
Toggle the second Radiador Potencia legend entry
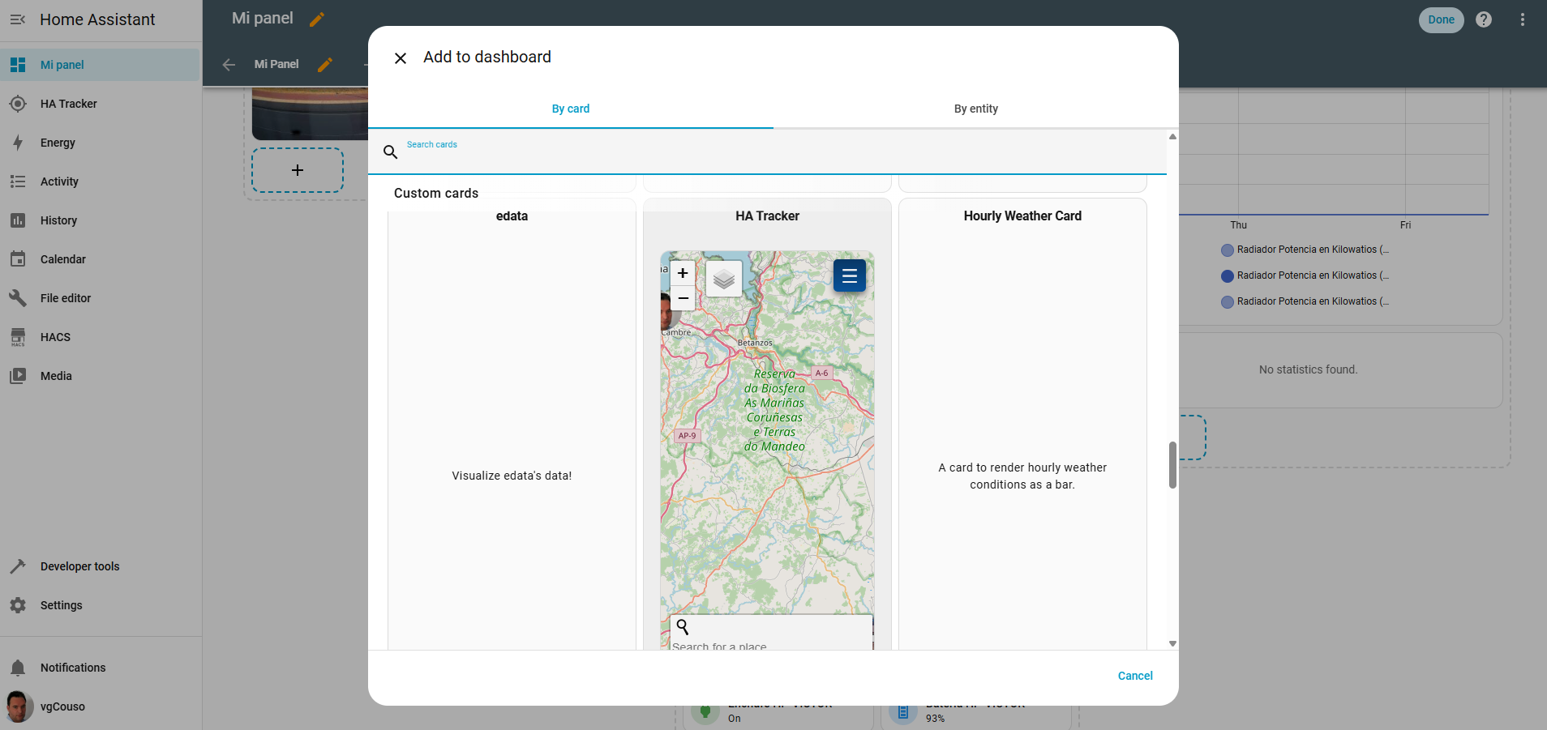click(x=1305, y=275)
